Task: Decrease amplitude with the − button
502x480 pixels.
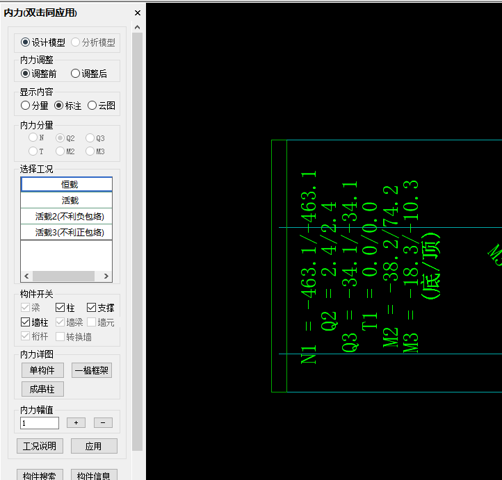Action: click(x=103, y=423)
